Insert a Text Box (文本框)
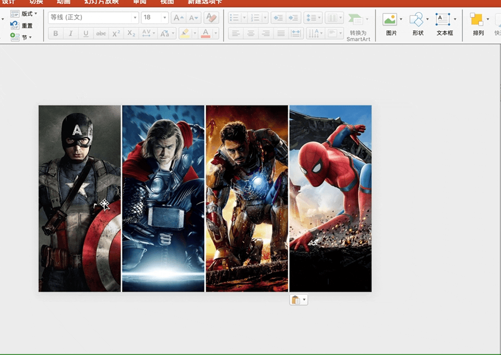 (x=443, y=20)
